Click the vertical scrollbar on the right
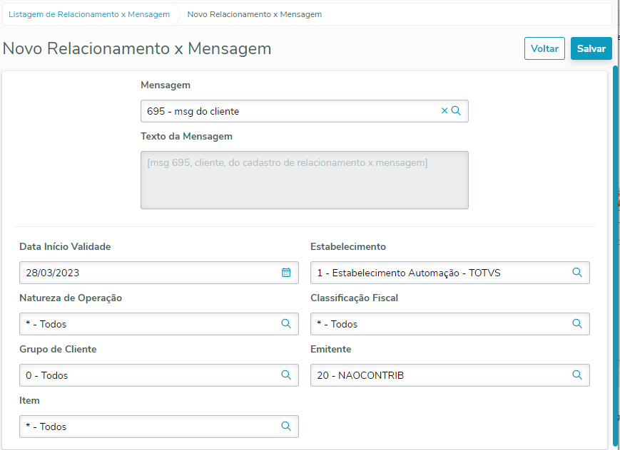 [615, 256]
